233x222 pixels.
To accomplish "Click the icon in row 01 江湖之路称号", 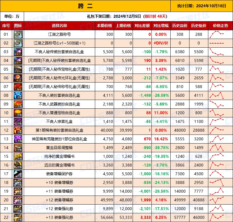I will coord(18,35).
